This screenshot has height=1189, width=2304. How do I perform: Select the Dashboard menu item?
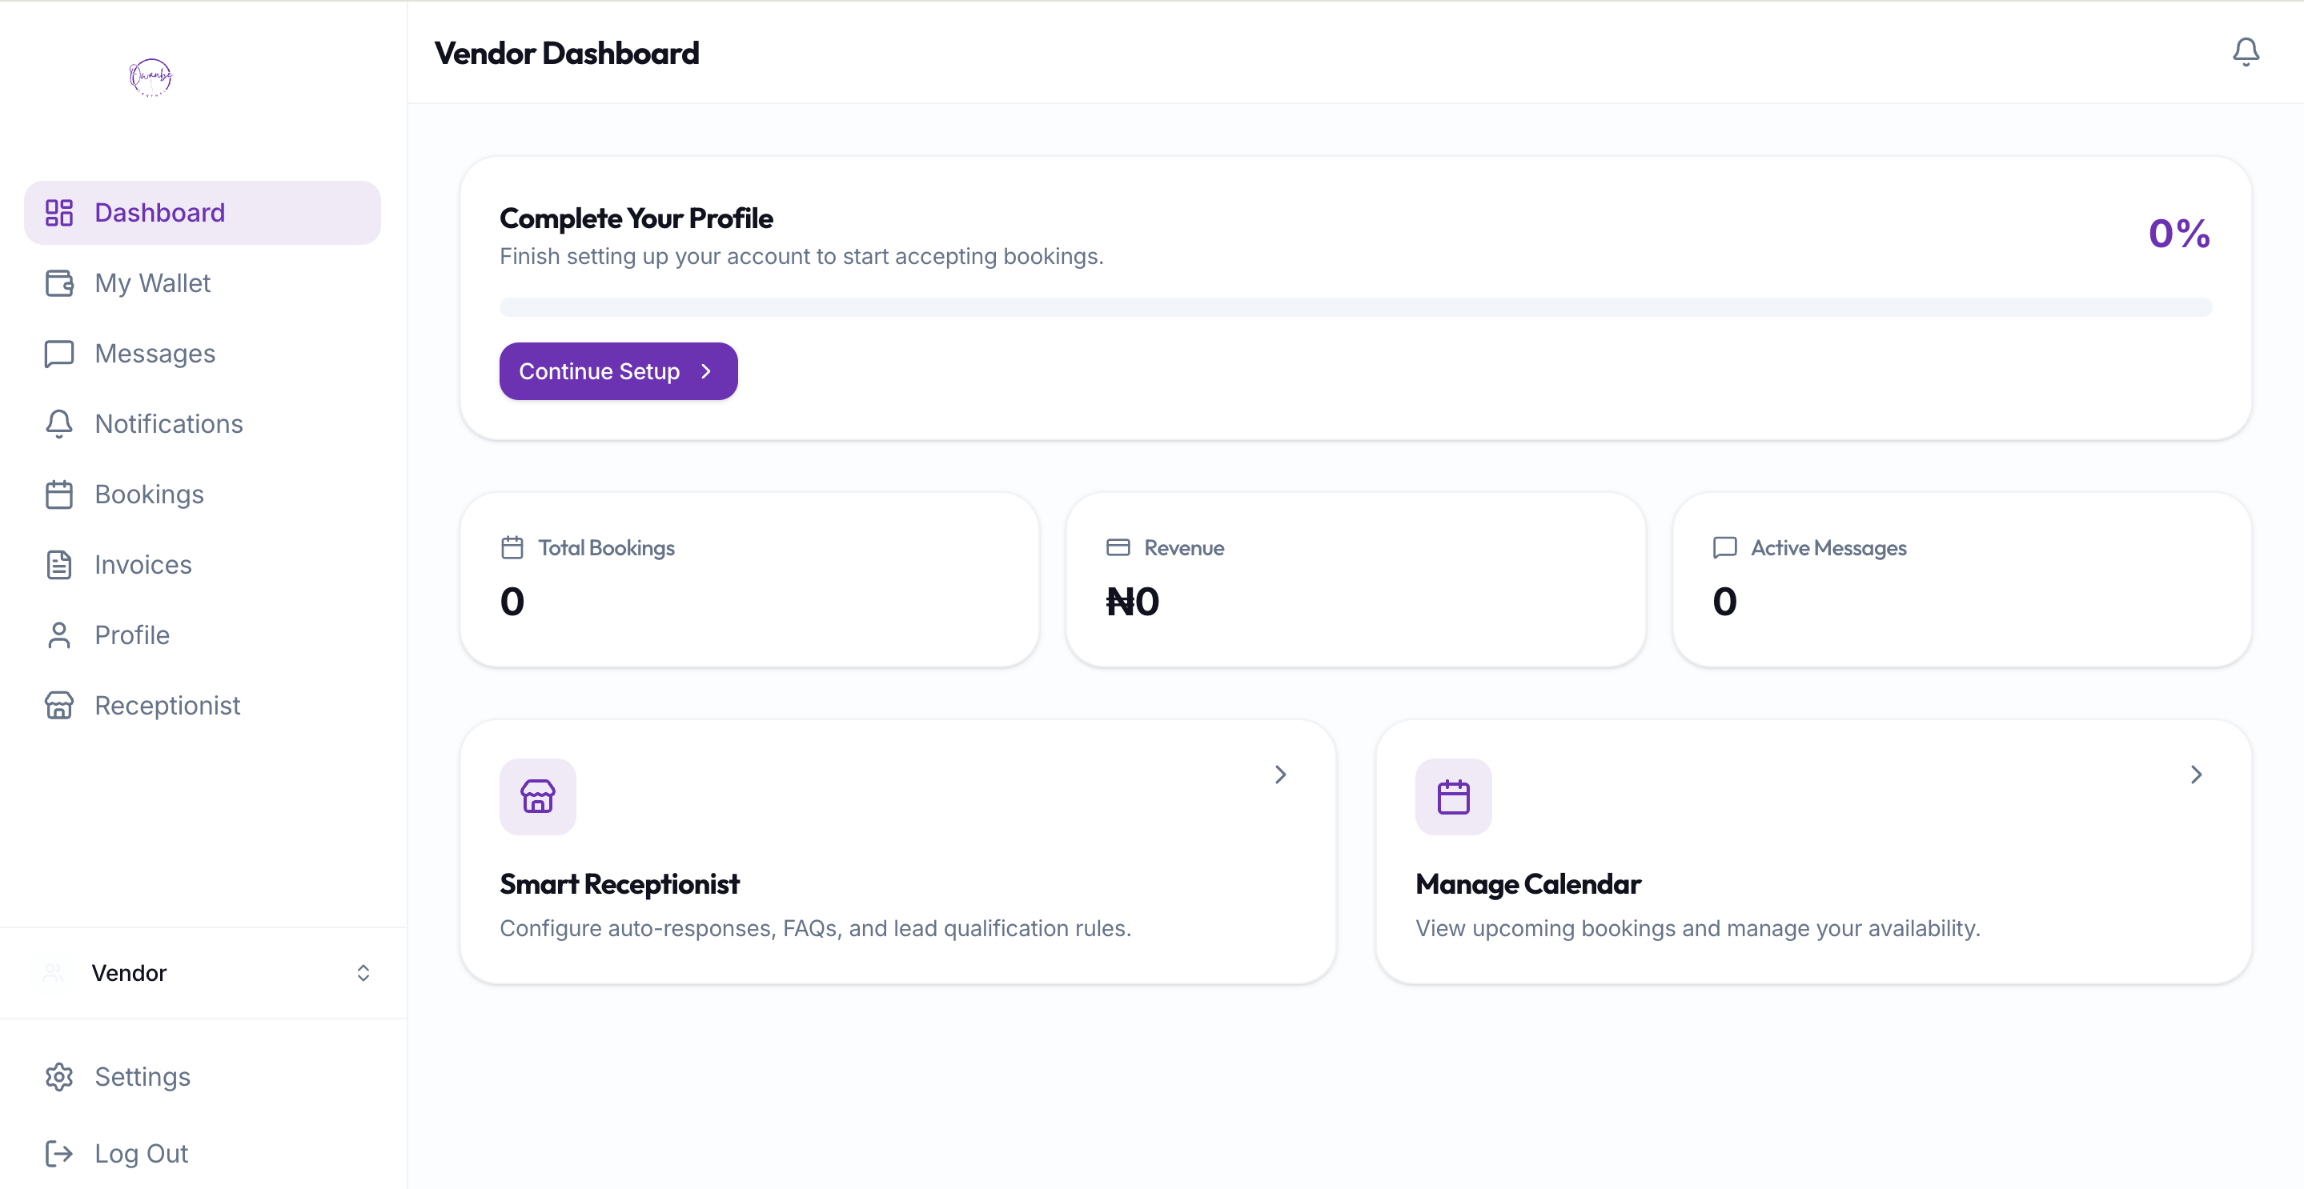(159, 213)
